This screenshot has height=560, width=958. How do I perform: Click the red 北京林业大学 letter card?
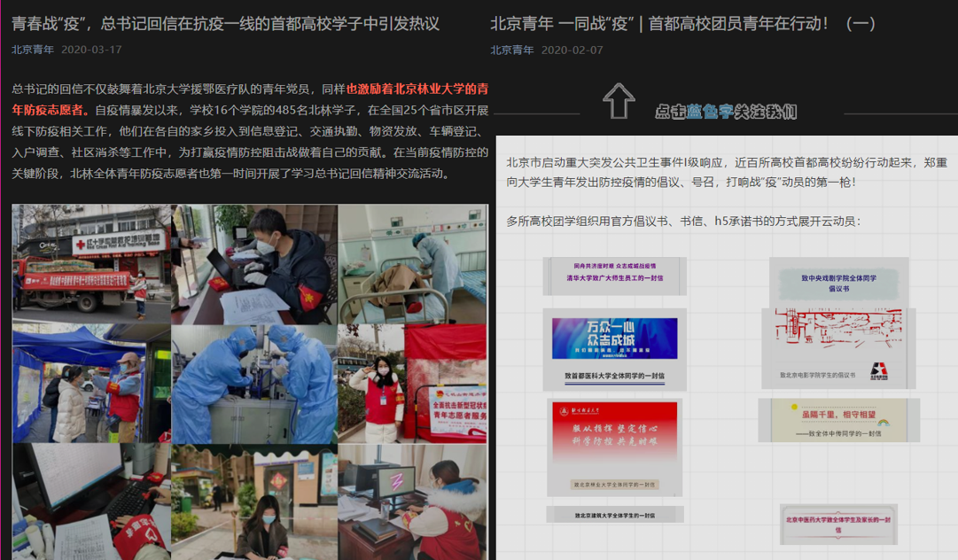(615, 447)
